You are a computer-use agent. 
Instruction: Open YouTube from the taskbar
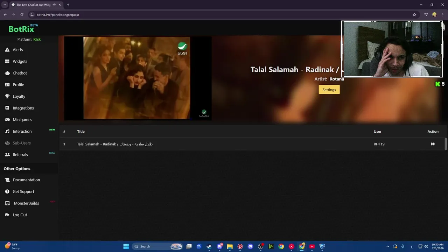pos(312,246)
